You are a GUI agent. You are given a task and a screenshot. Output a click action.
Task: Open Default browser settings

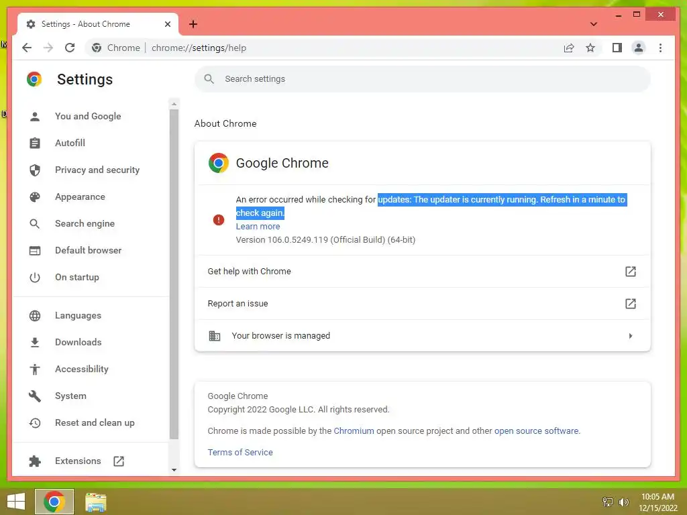point(88,250)
